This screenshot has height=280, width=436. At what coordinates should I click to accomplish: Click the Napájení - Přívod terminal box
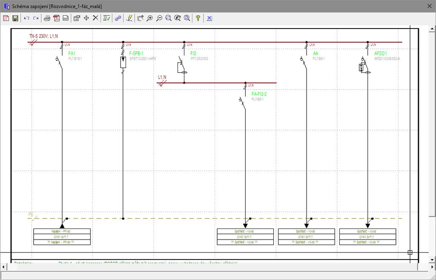[x=62, y=237]
